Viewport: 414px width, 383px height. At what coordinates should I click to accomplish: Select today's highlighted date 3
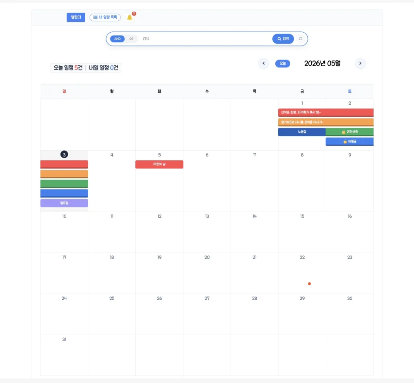pyautogui.click(x=64, y=154)
